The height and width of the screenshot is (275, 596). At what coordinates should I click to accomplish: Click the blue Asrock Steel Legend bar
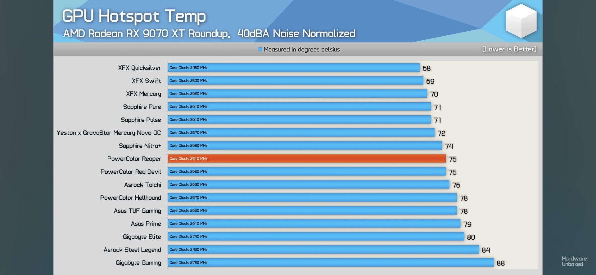323,250
